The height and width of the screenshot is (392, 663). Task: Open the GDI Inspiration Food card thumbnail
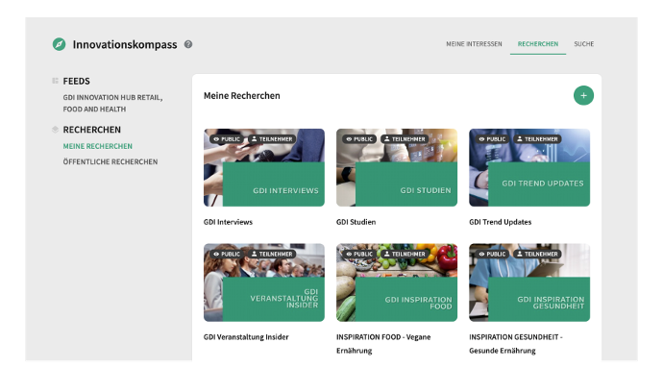coord(397,282)
